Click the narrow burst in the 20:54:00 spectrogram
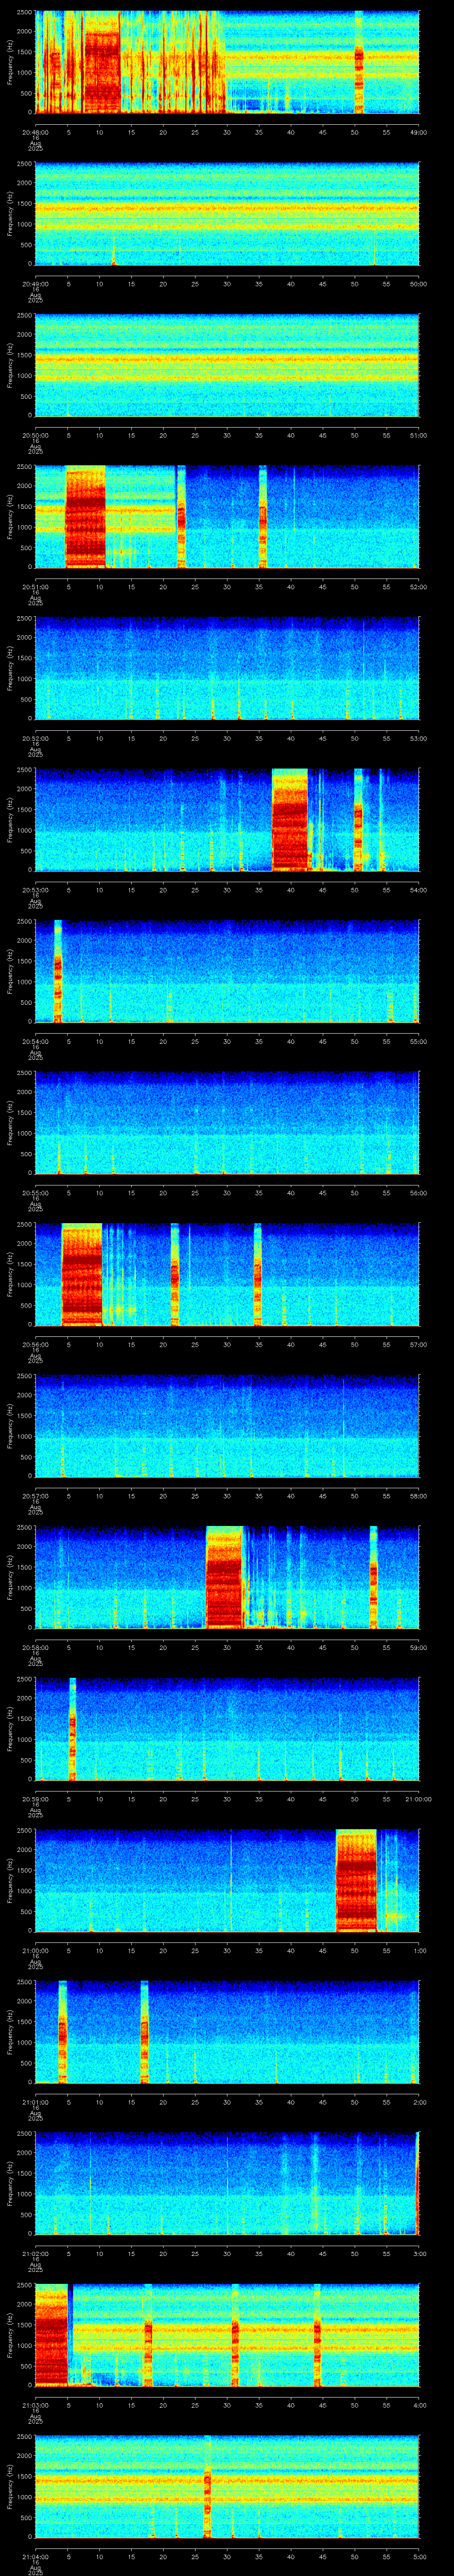Screen dimensions: 454x2576 [x=58, y=971]
